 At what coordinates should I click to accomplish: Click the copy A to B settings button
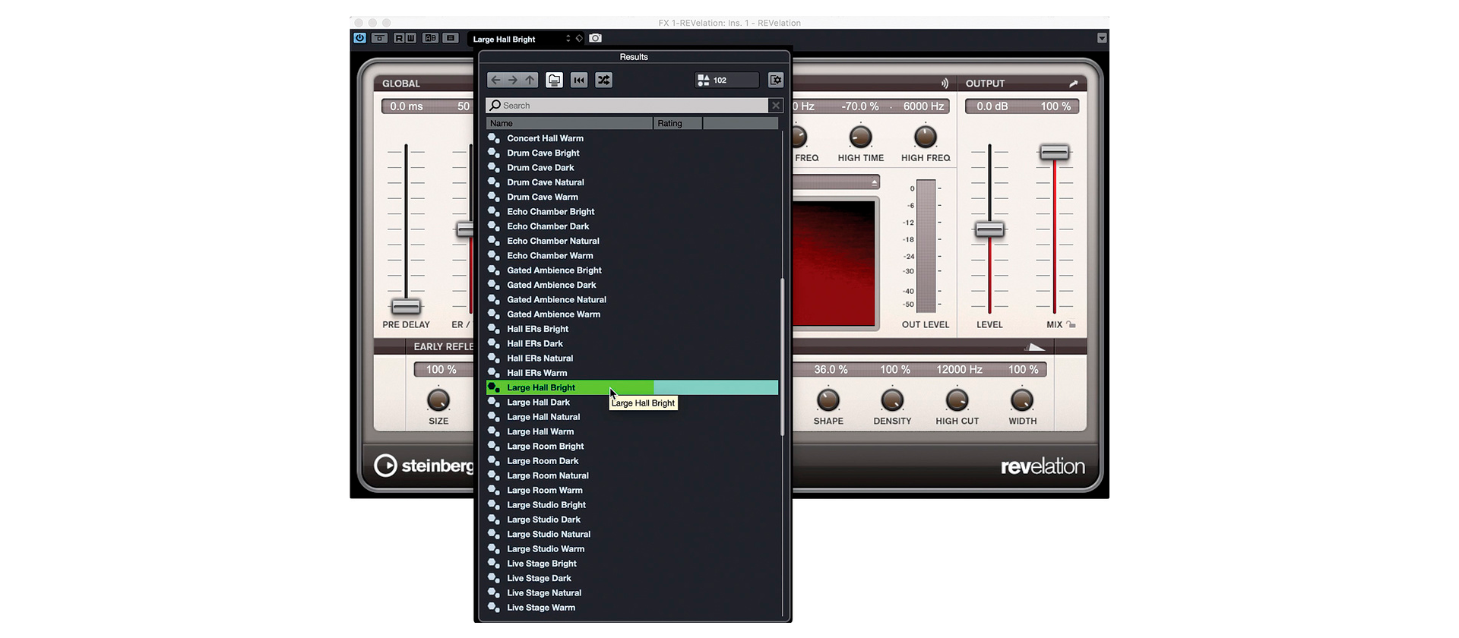point(451,38)
